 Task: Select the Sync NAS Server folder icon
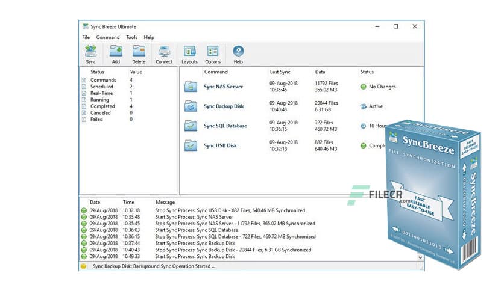tap(191, 87)
